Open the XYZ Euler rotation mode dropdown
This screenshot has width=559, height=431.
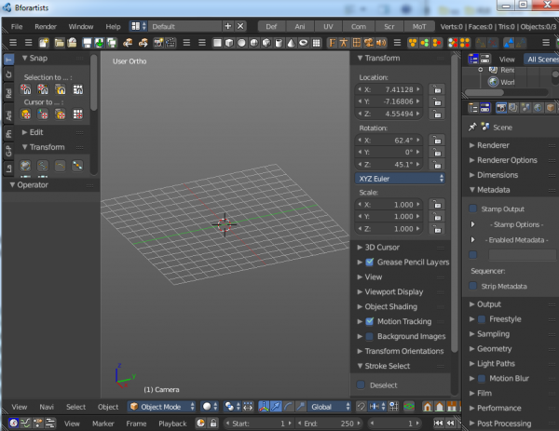click(401, 178)
